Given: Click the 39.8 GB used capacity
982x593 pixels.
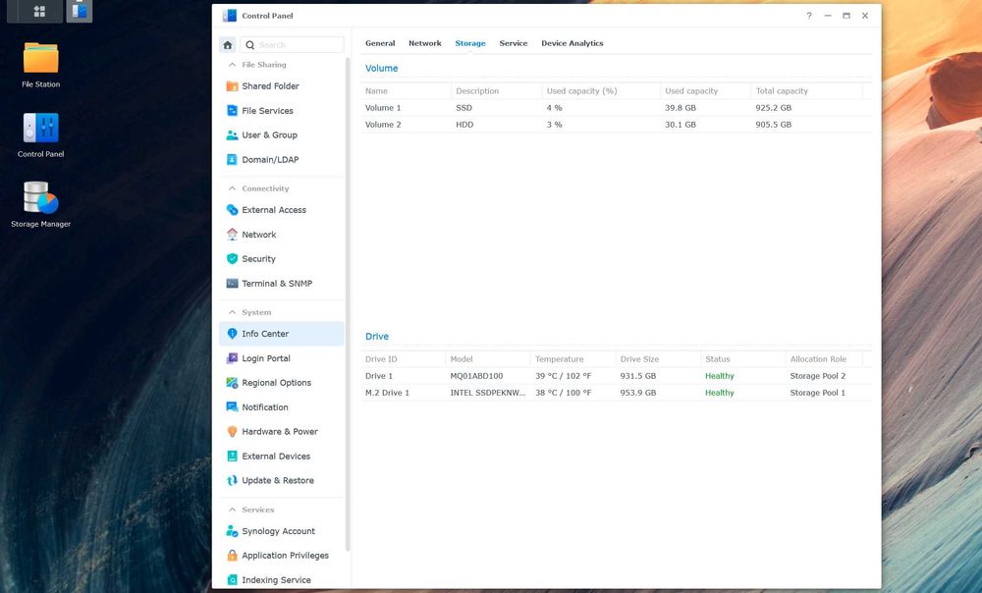Looking at the screenshot, I should pyautogui.click(x=681, y=108).
